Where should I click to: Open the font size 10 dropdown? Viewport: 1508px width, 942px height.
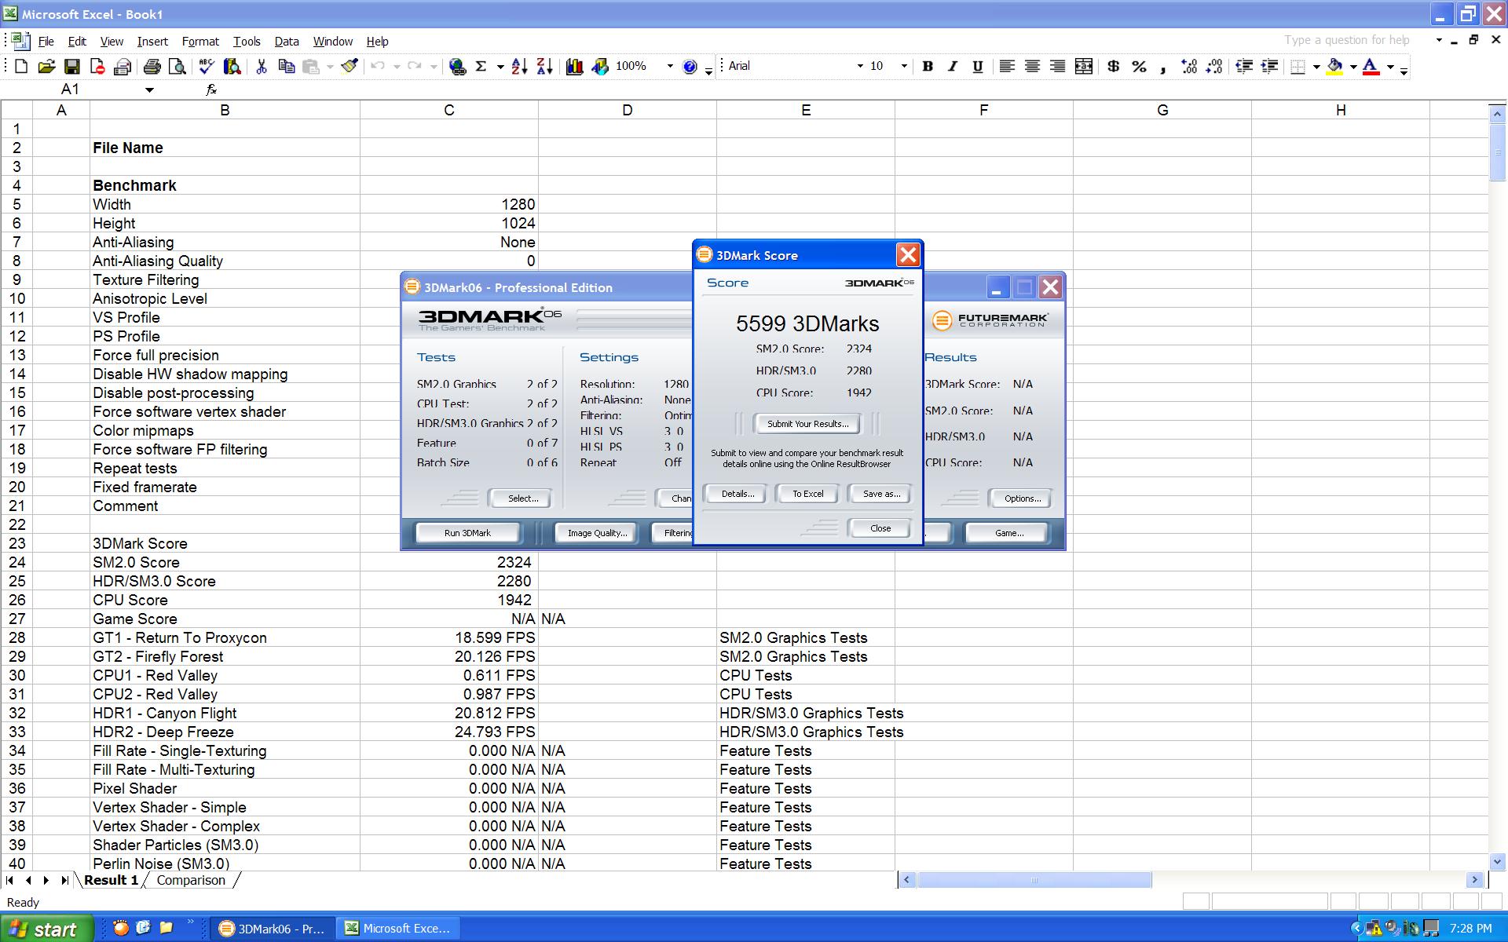[904, 67]
